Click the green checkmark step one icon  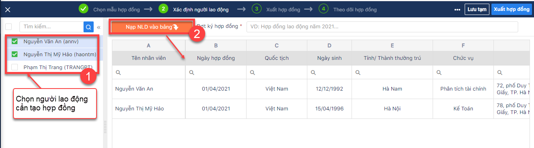point(84,8)
